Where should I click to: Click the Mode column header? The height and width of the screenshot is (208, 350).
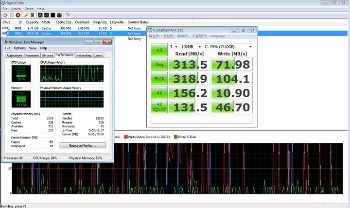(x=46, y=22)
